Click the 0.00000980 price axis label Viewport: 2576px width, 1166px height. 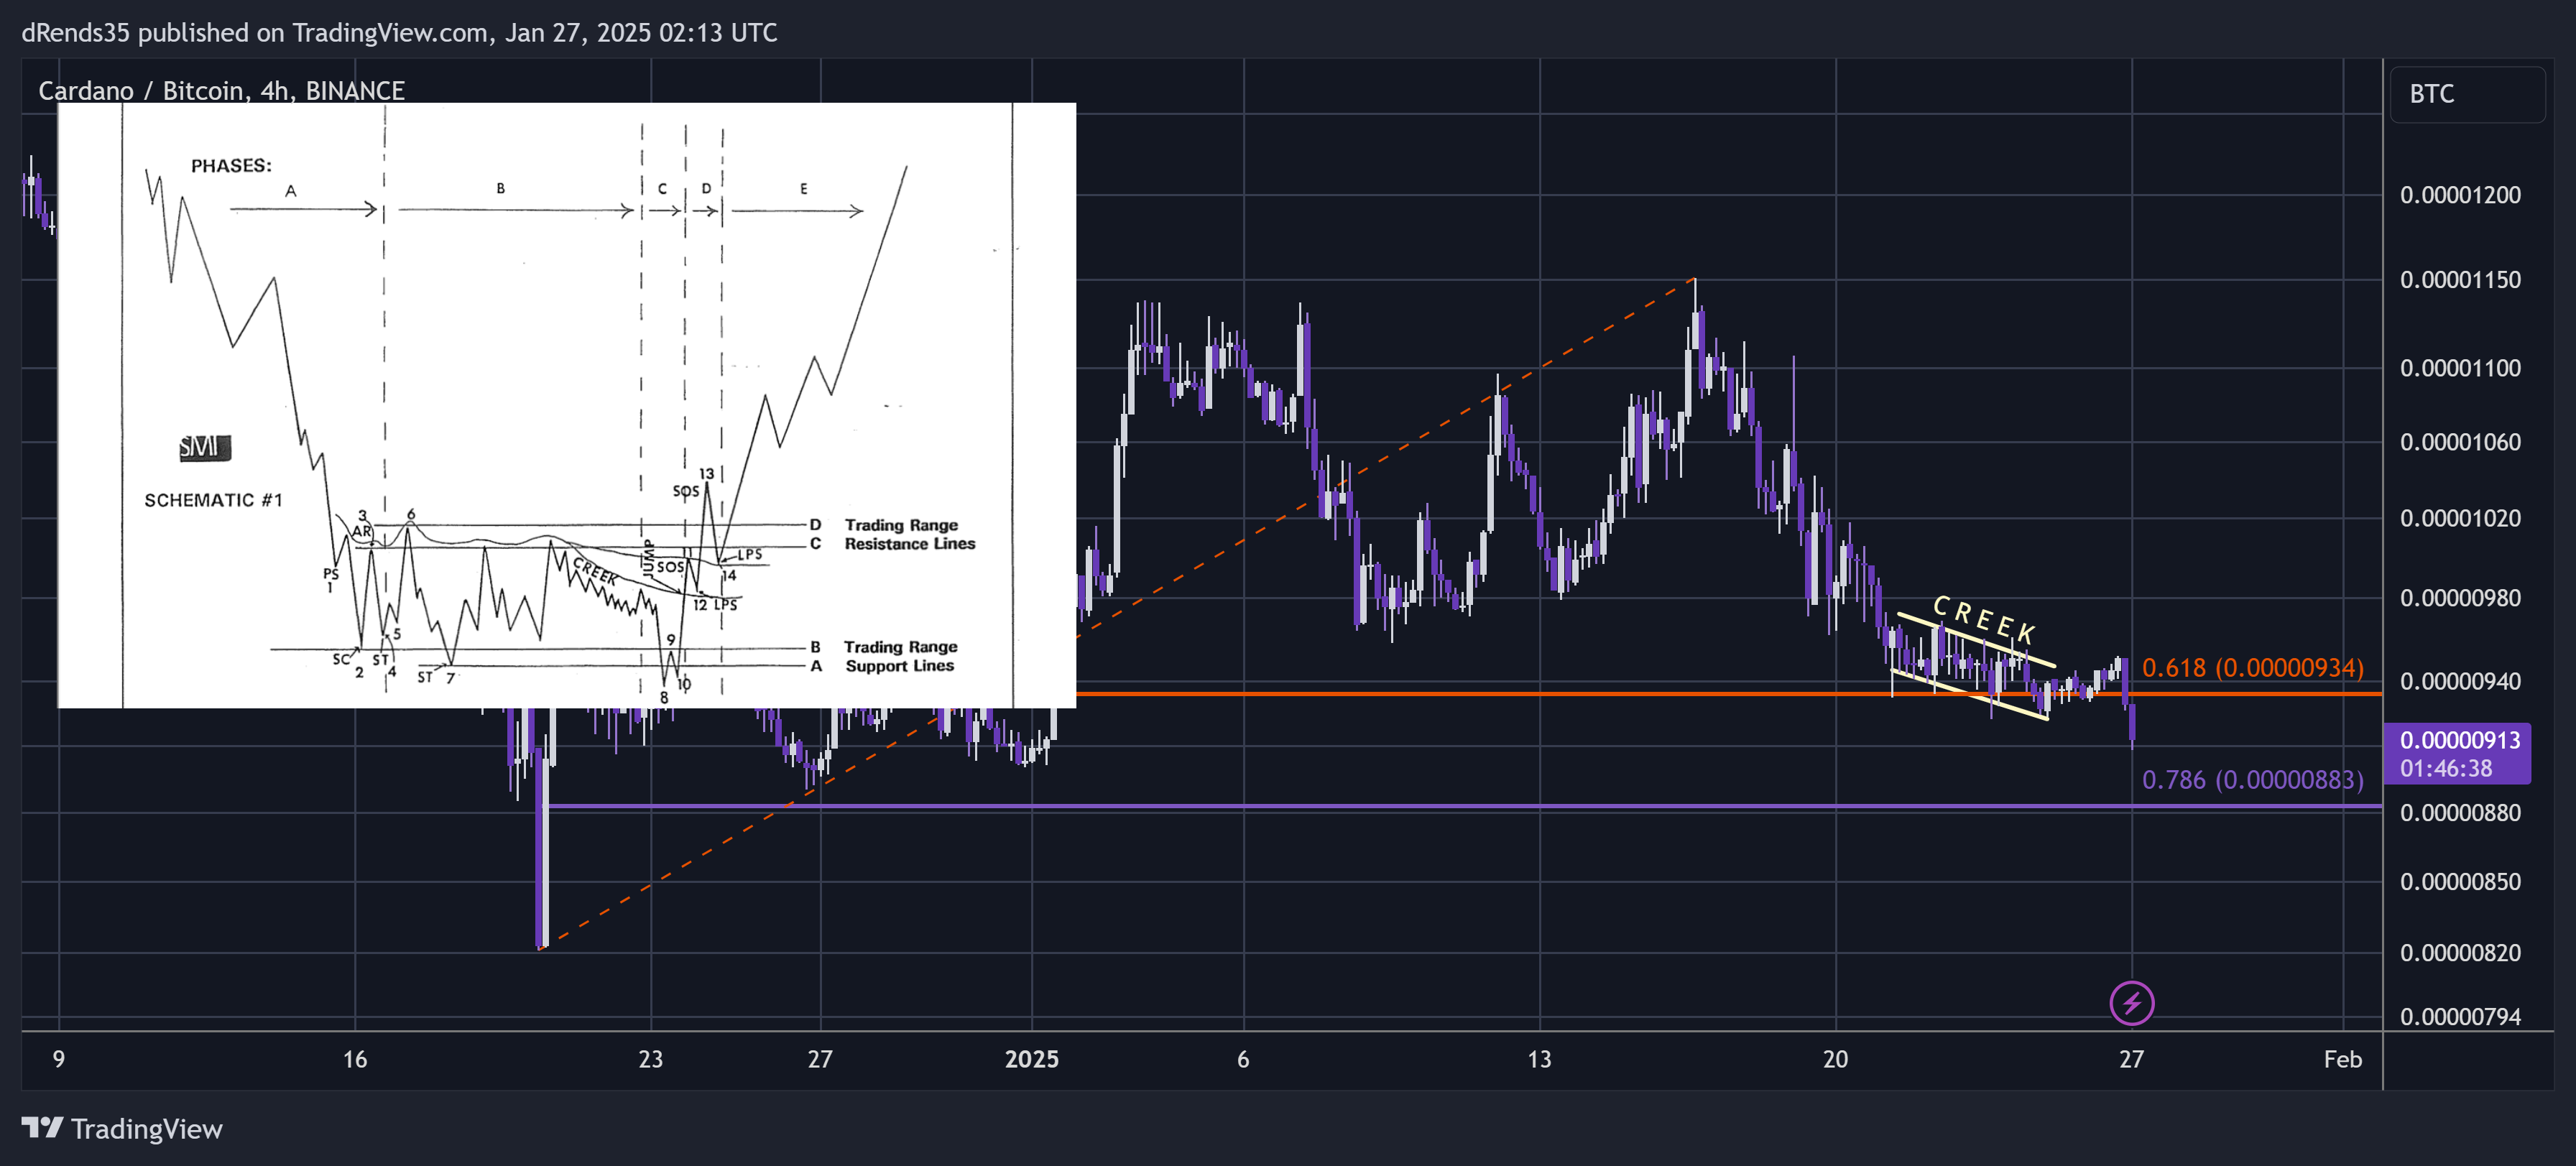coord(2460,598)
